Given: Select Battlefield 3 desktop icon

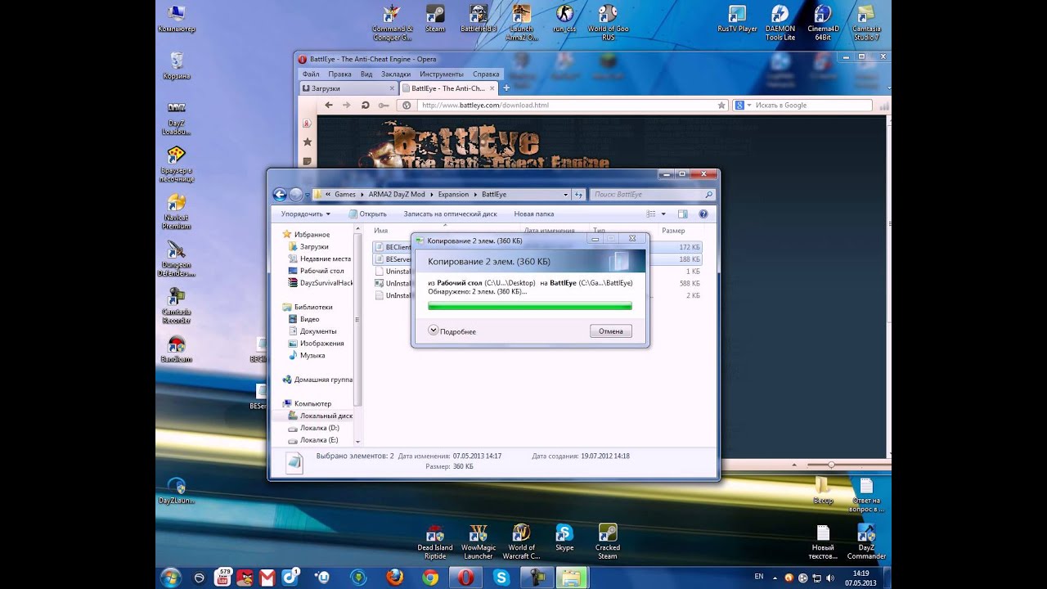Looking at the screenshot, I should point(479,19).
